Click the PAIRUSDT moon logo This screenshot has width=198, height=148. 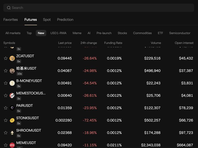tap(12, 108)
